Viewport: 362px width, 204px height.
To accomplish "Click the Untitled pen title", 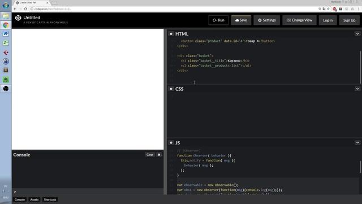I will [32, 18].
